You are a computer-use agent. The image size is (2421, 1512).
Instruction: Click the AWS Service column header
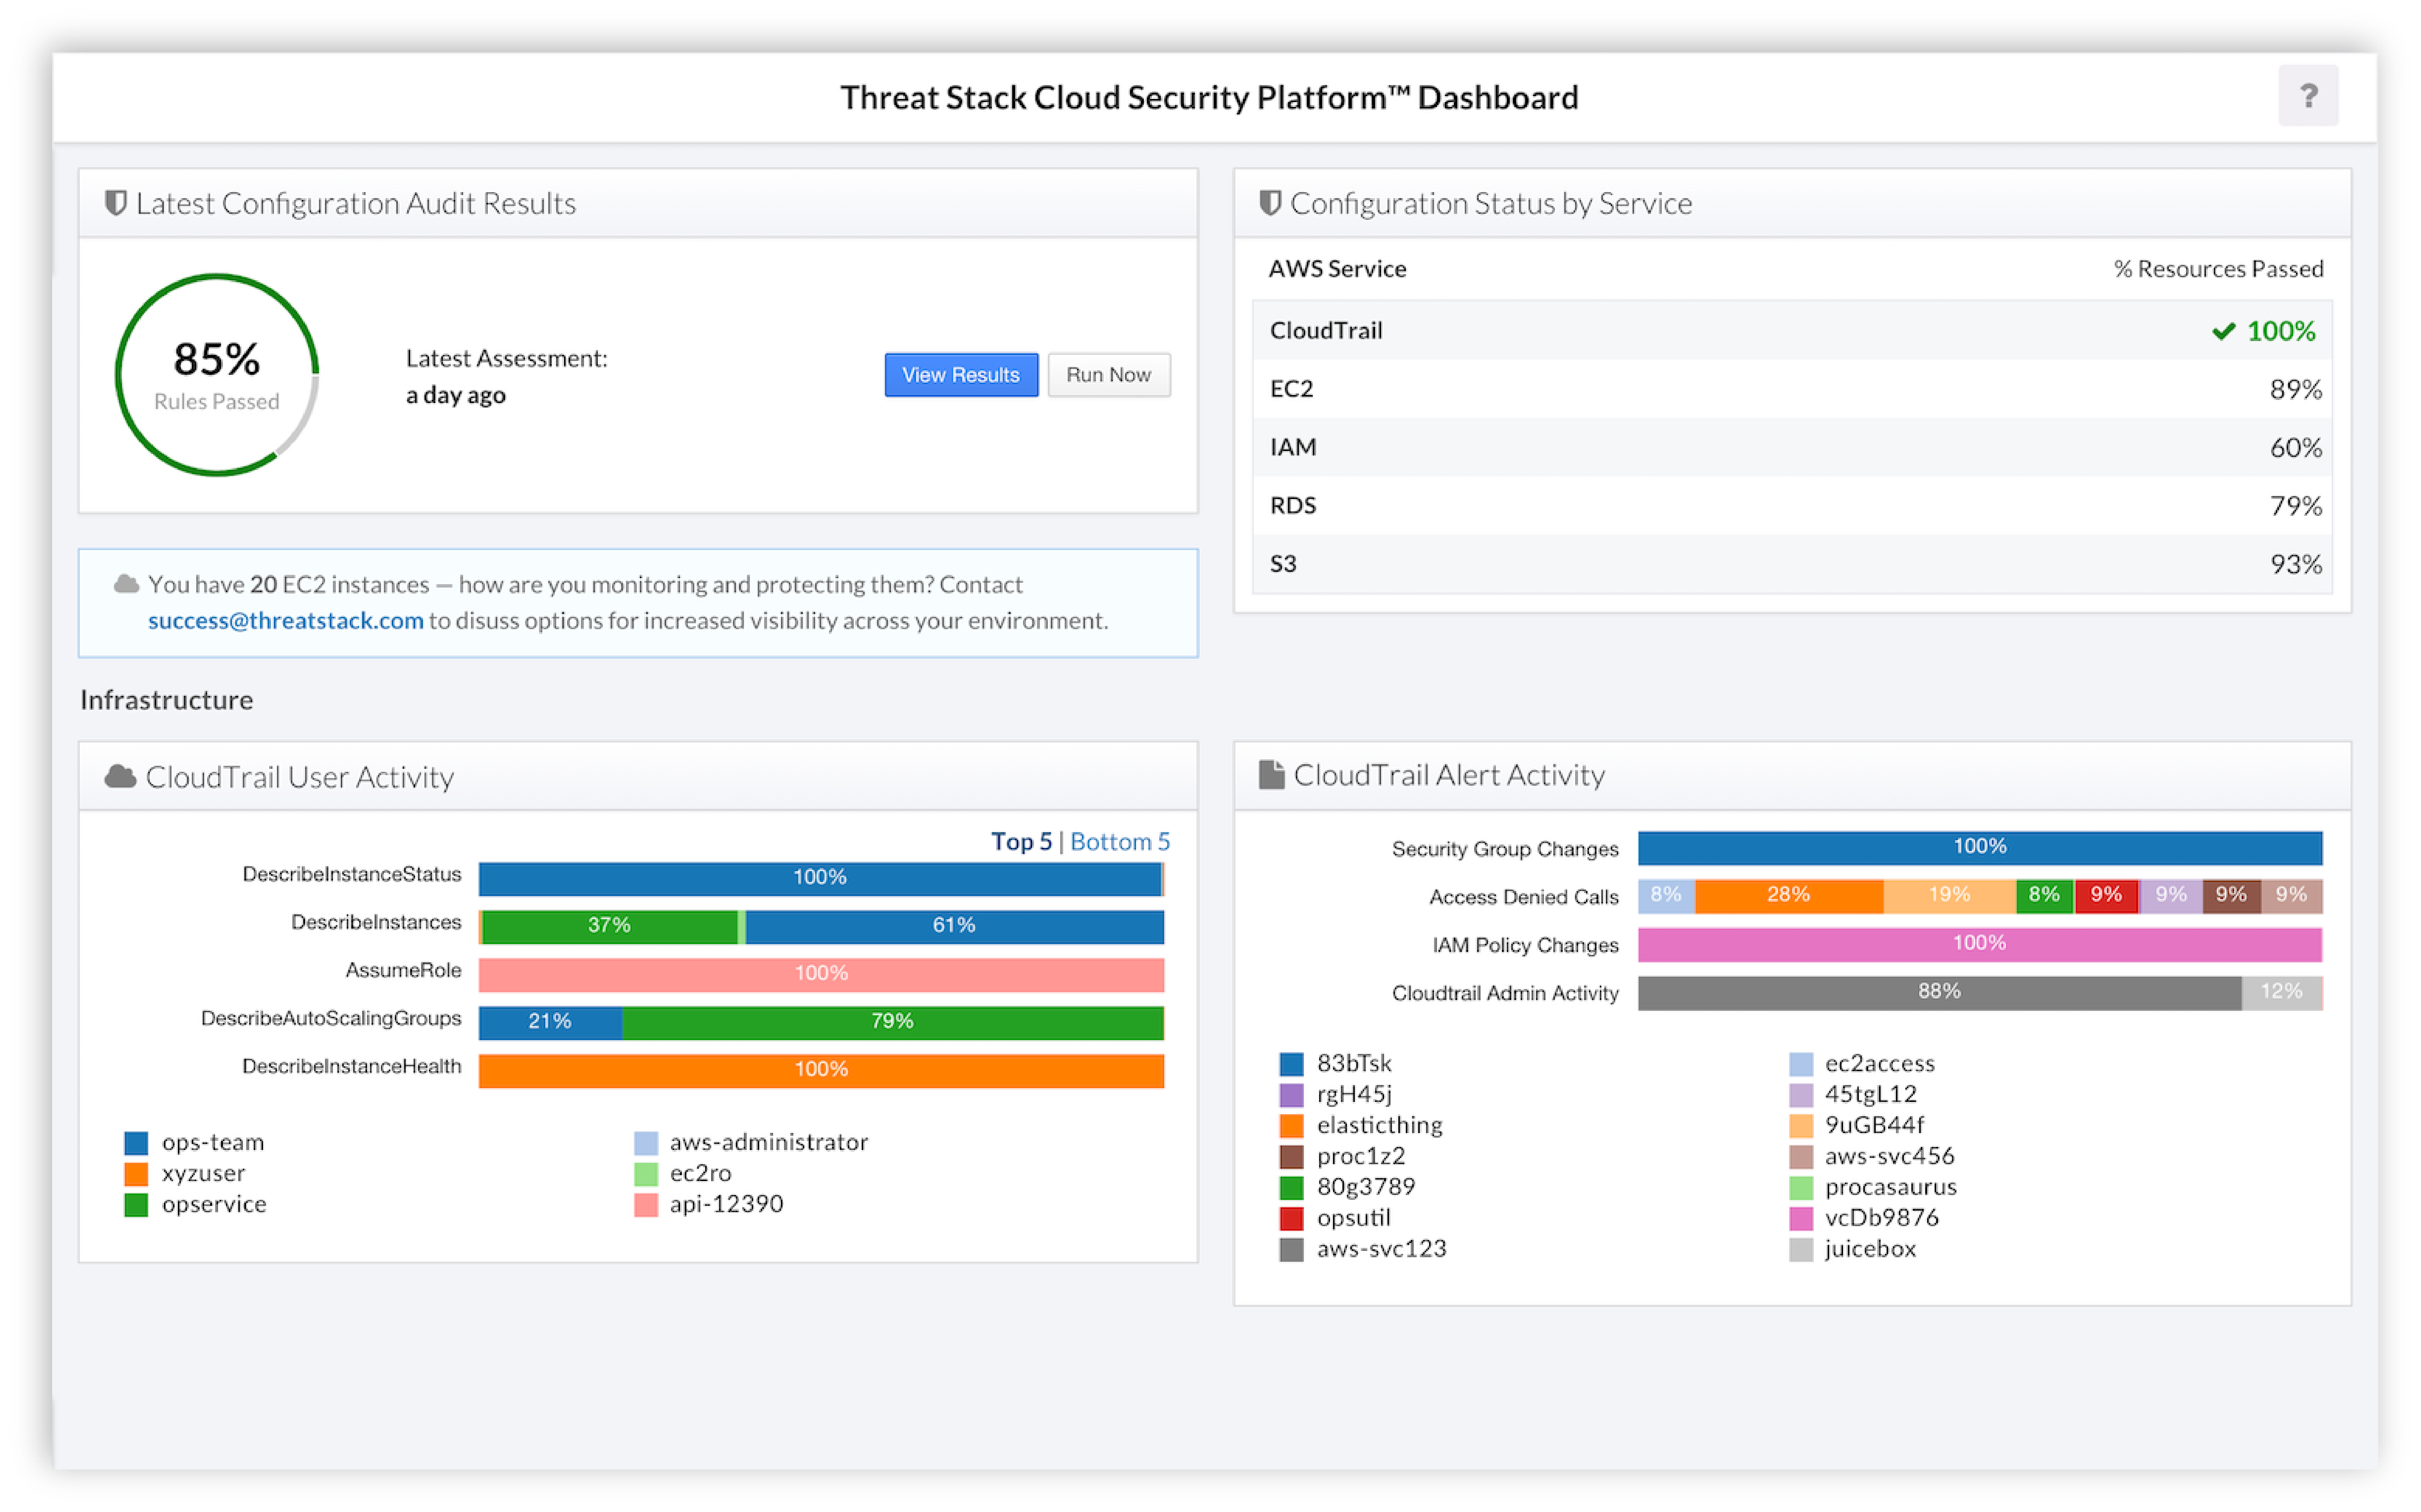pos(1337,269)
